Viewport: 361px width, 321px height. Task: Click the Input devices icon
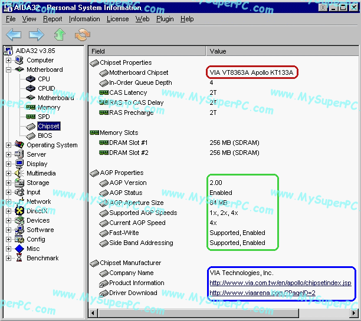tap(19, 192)
